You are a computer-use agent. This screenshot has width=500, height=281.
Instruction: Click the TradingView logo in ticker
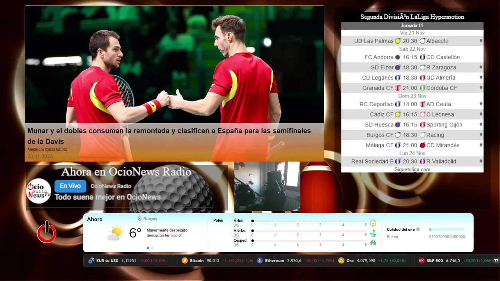coord(496,261)
